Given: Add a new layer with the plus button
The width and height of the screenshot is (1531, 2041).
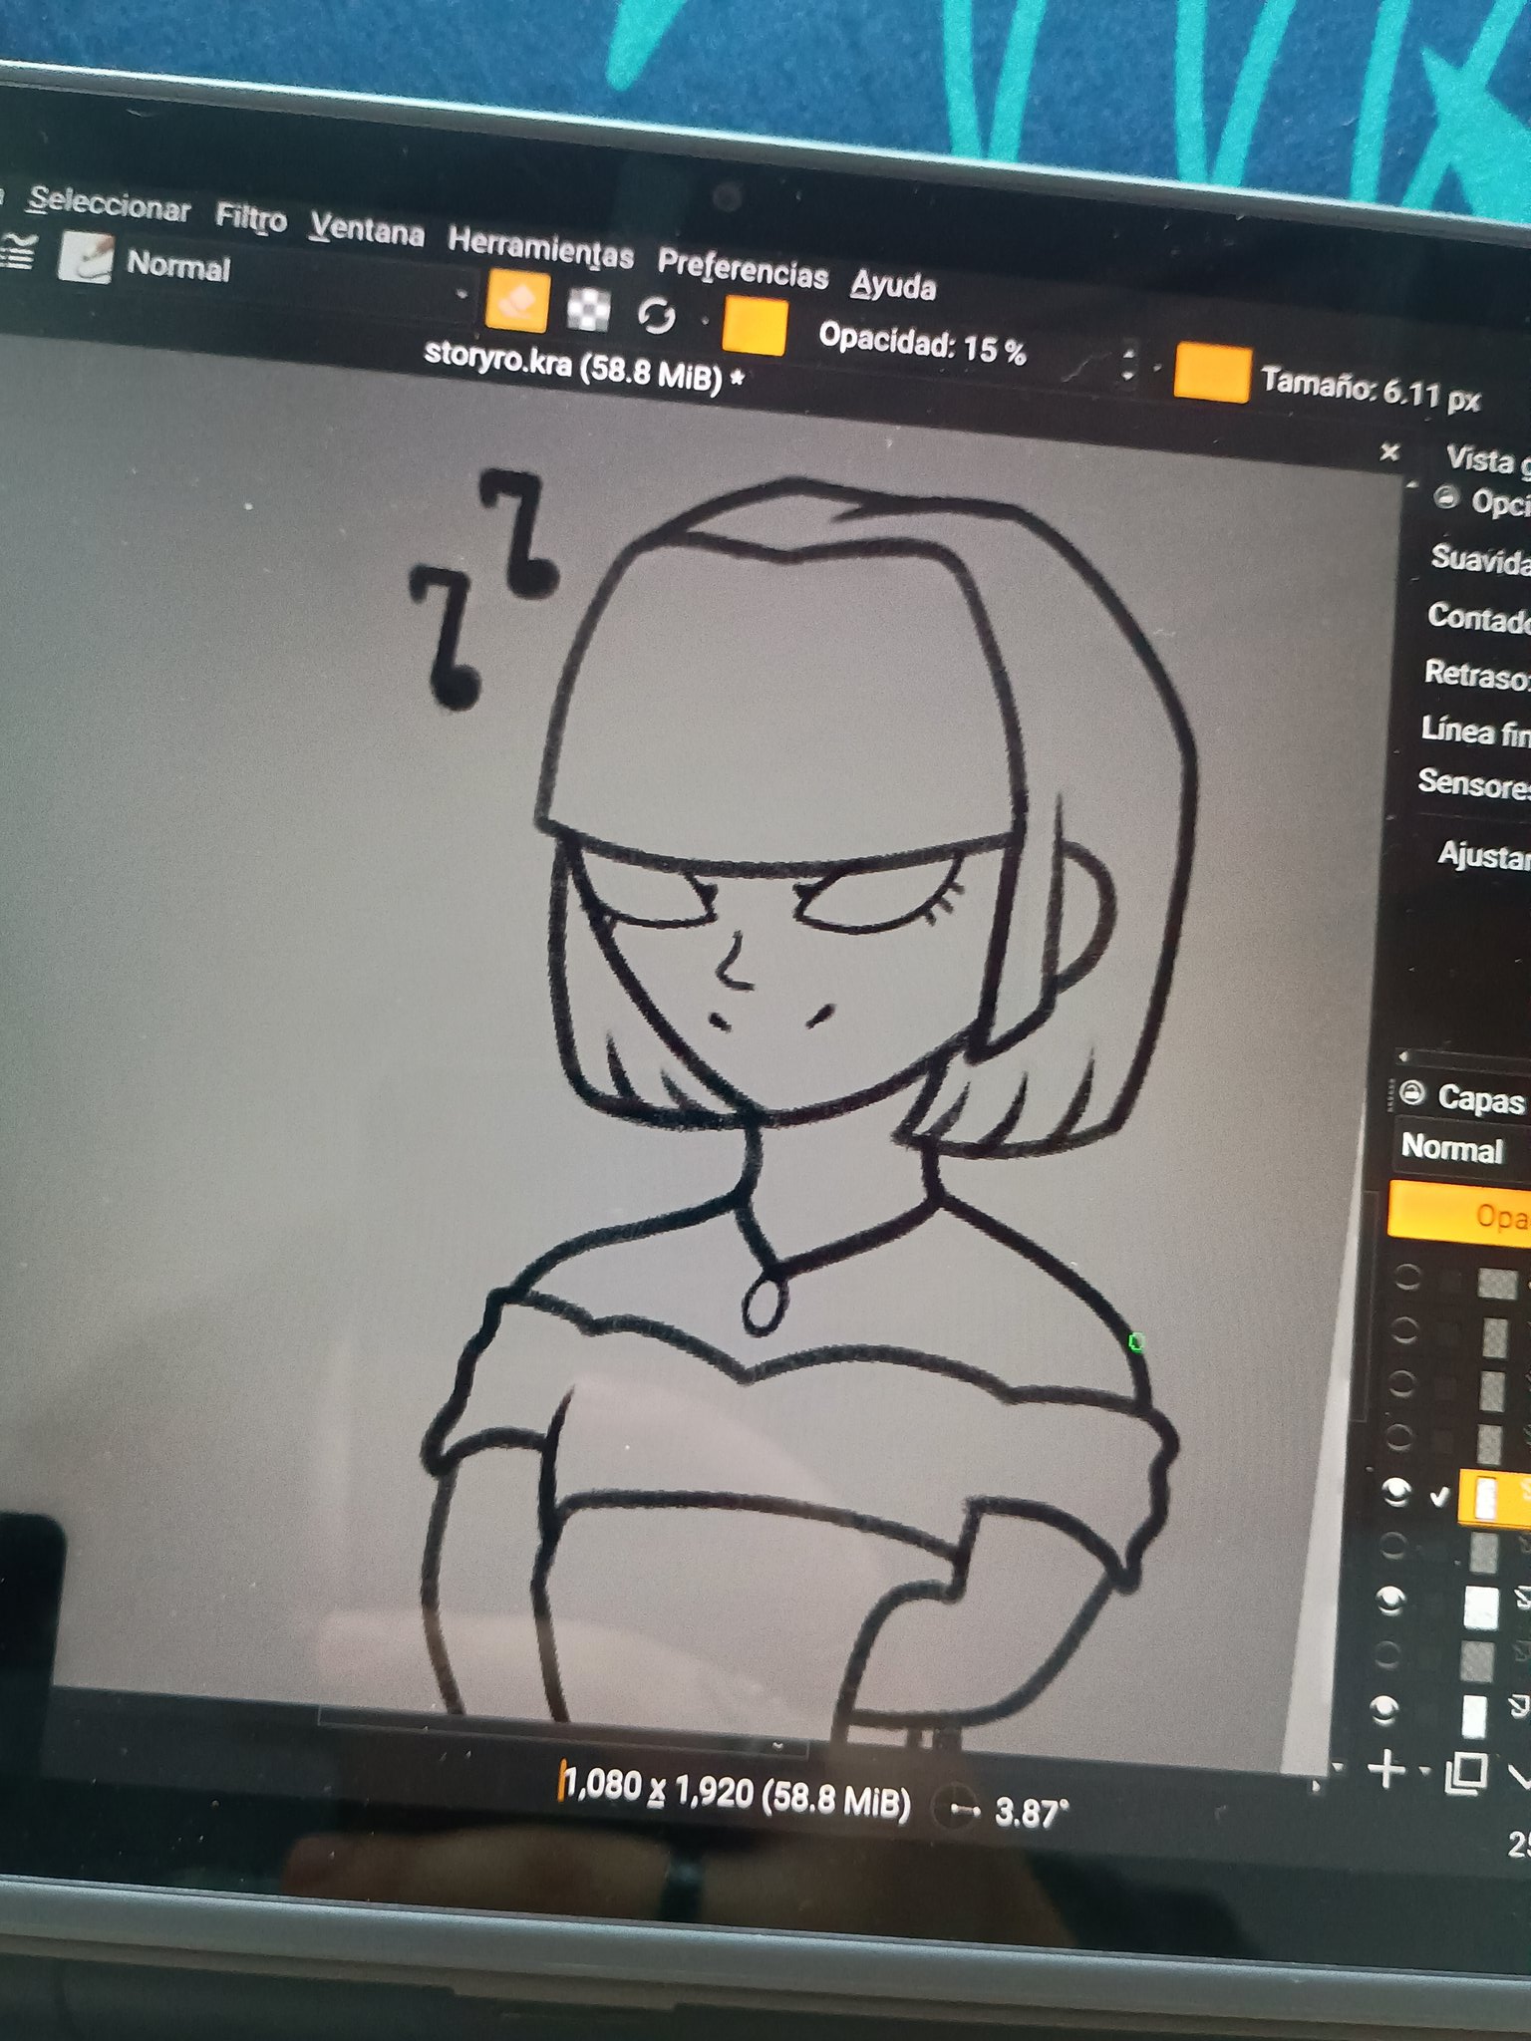Looking at the screenshot, I should pos(1387,1769).
